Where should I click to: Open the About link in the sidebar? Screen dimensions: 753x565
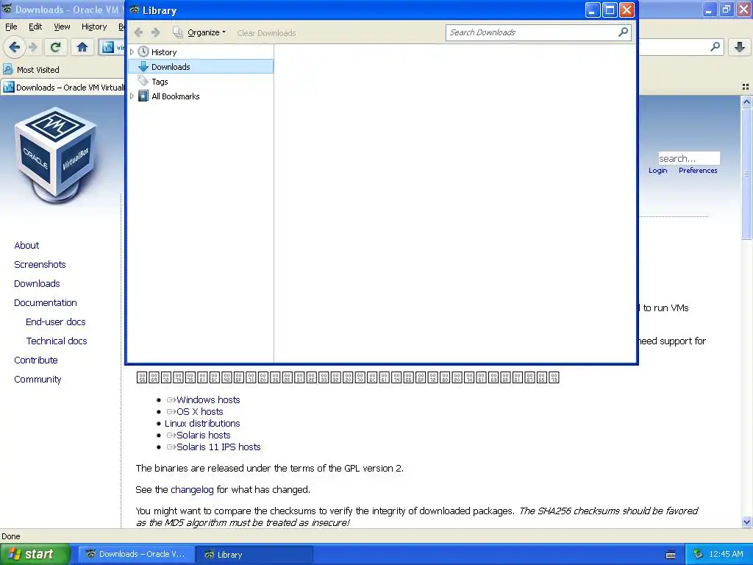pos(26,245)
